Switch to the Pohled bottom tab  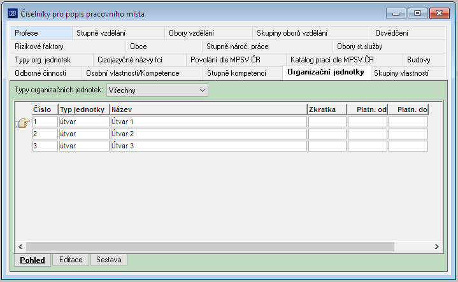pos(32,260)
